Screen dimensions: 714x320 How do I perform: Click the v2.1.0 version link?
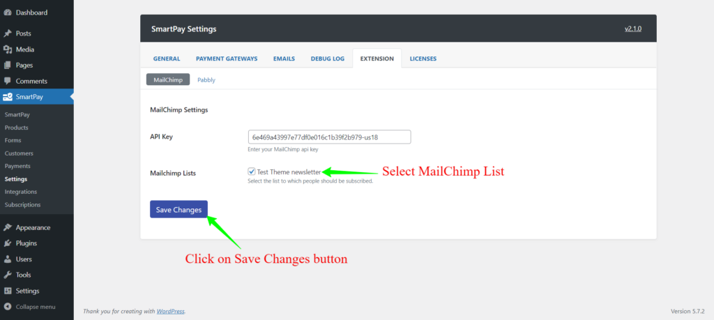tap(633, 29)
